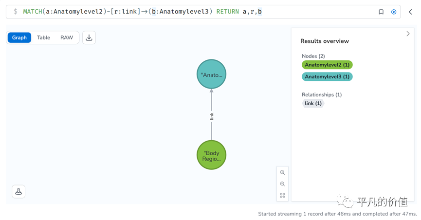Save query as favorite with bookmark icon

(x=381, y=12)
